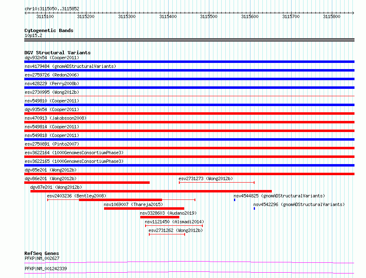Click the magenta line for PFKP|NM_002627
This screenshot has height=278, width=366.
(x=189, y=262)
